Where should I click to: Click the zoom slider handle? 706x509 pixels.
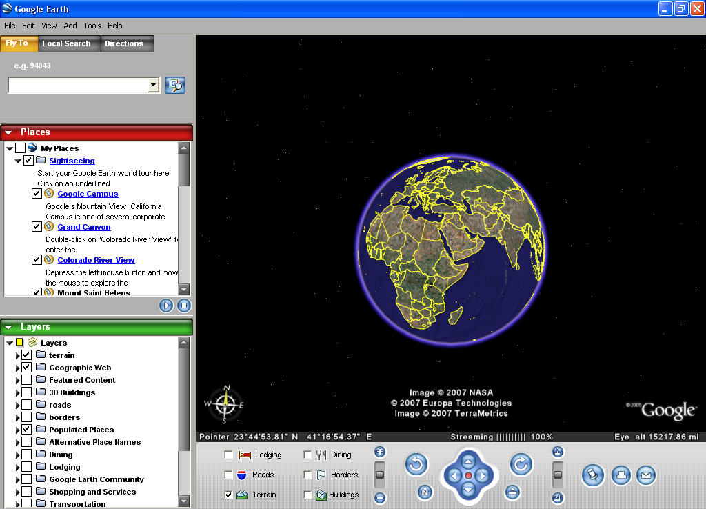coord(380,475)
